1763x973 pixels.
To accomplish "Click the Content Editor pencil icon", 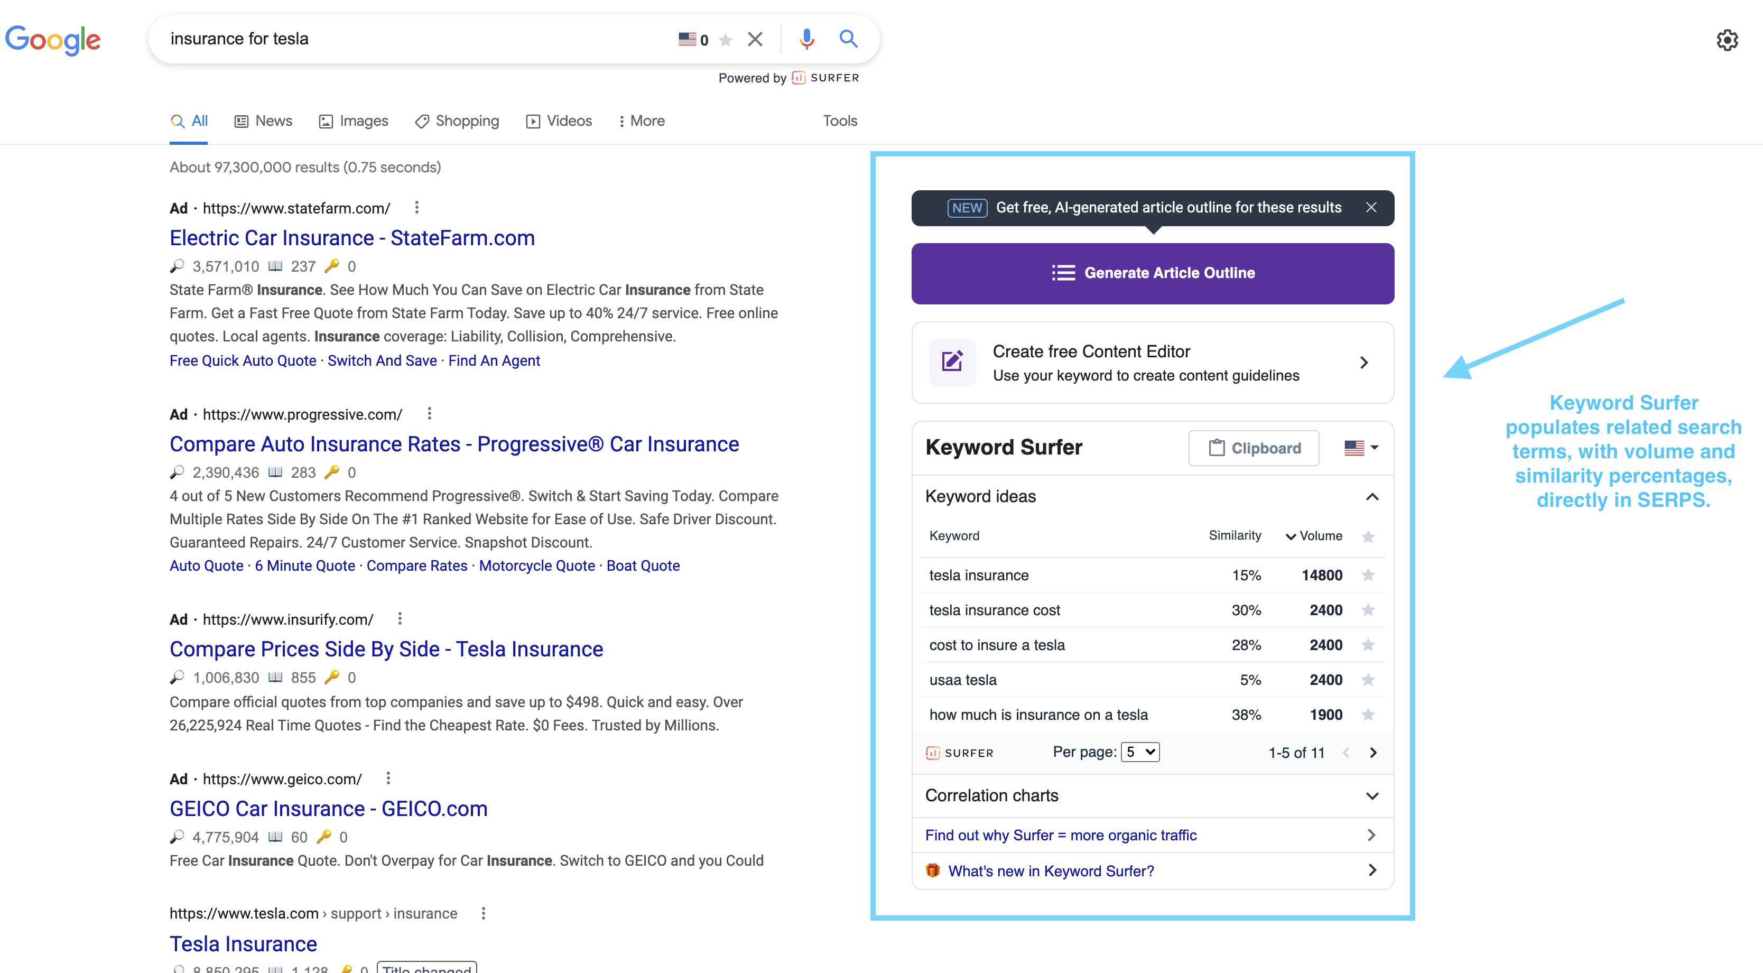I will 952,362.
